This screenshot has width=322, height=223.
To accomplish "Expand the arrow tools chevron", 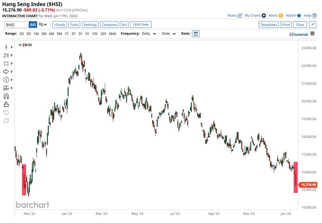I will 11,72.
